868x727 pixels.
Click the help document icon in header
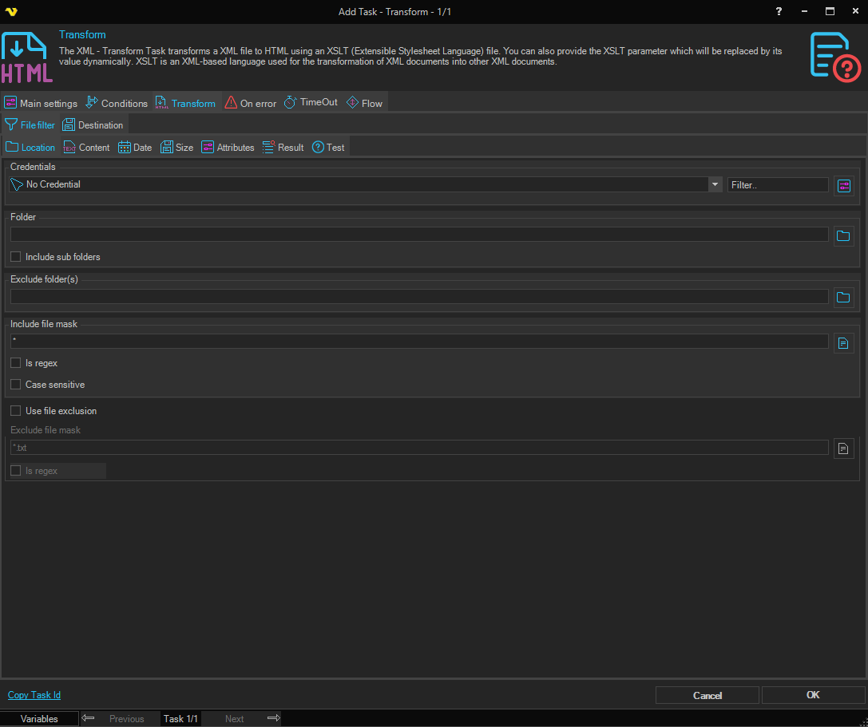[x=835, y=56]
